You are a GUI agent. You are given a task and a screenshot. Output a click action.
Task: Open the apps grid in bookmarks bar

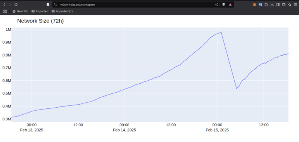pos(5,11)
